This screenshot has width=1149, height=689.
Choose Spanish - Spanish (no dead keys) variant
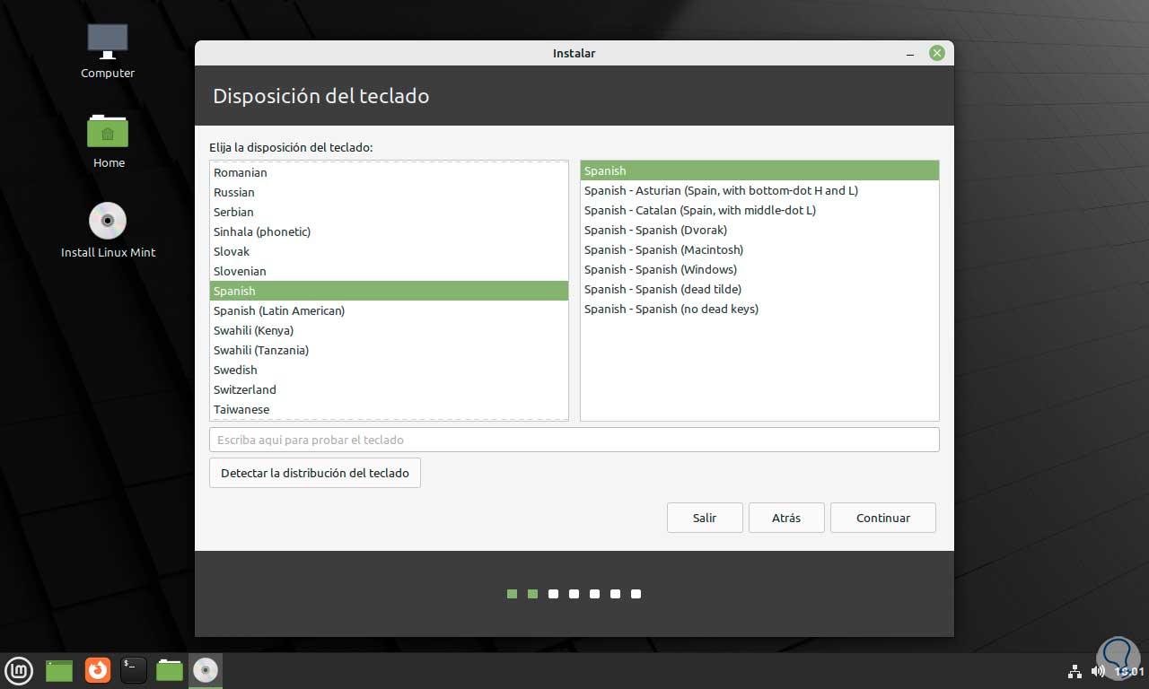tap(671, 309)
